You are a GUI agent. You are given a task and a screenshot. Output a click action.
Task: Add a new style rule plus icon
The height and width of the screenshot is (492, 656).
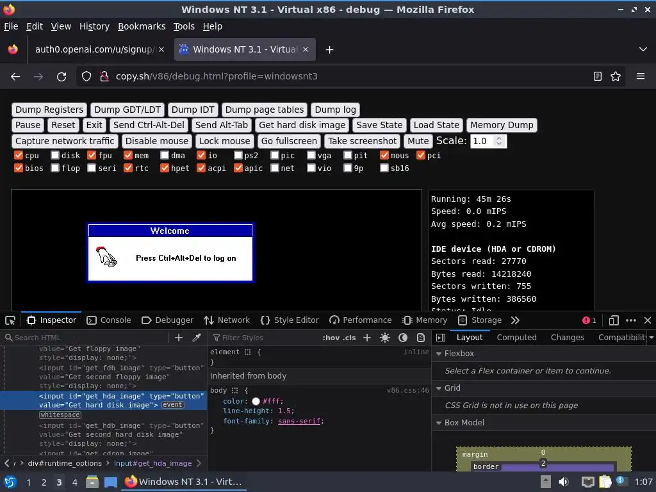tap(367, 338)
